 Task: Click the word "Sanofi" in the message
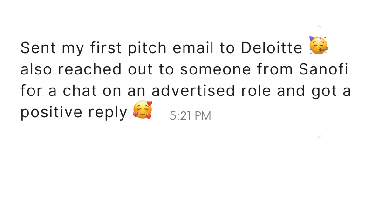323,69
